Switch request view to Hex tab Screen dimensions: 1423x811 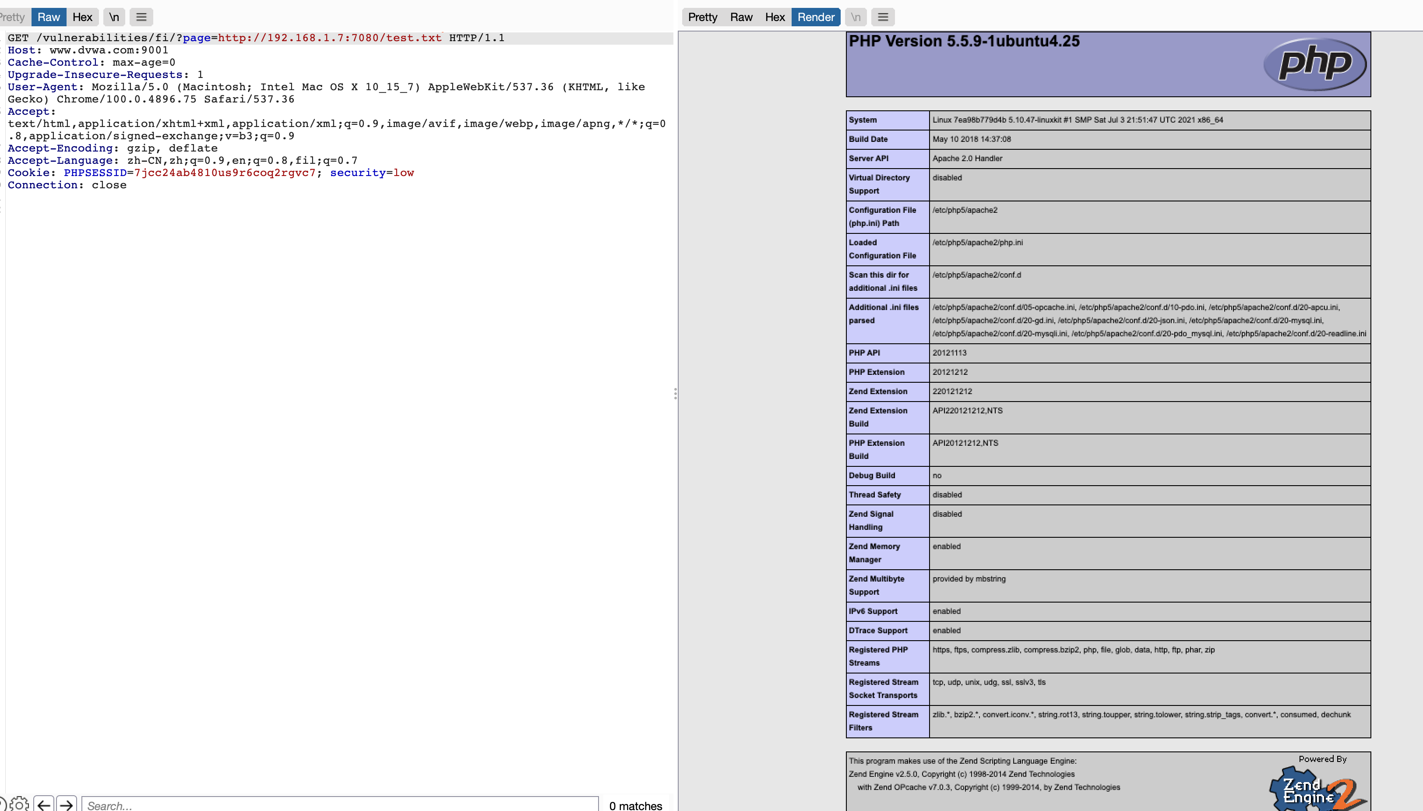point(82,17)
